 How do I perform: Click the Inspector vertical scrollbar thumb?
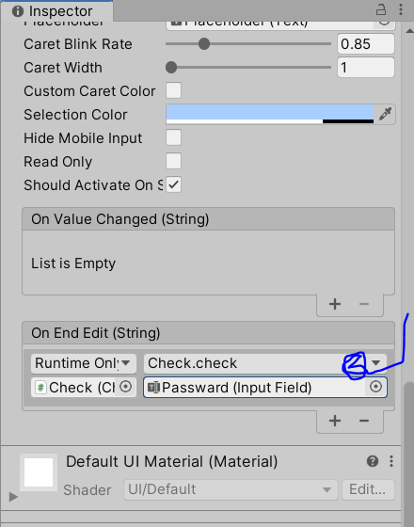tap(408, 454)
